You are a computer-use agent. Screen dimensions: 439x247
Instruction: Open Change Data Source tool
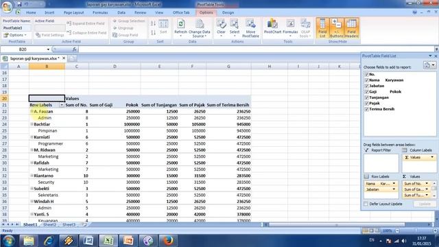click(200, 27)
